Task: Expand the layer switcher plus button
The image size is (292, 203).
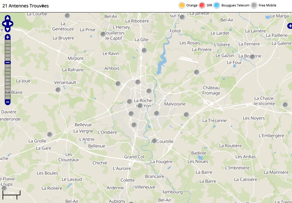Action: coord(289,26)
